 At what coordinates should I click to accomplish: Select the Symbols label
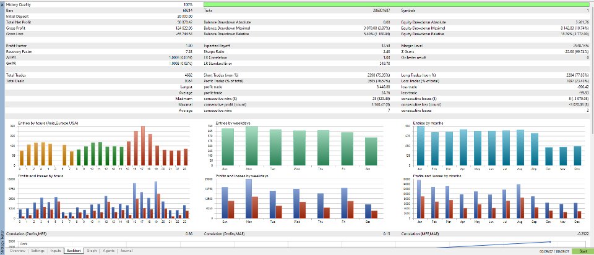tap(408, 10)
